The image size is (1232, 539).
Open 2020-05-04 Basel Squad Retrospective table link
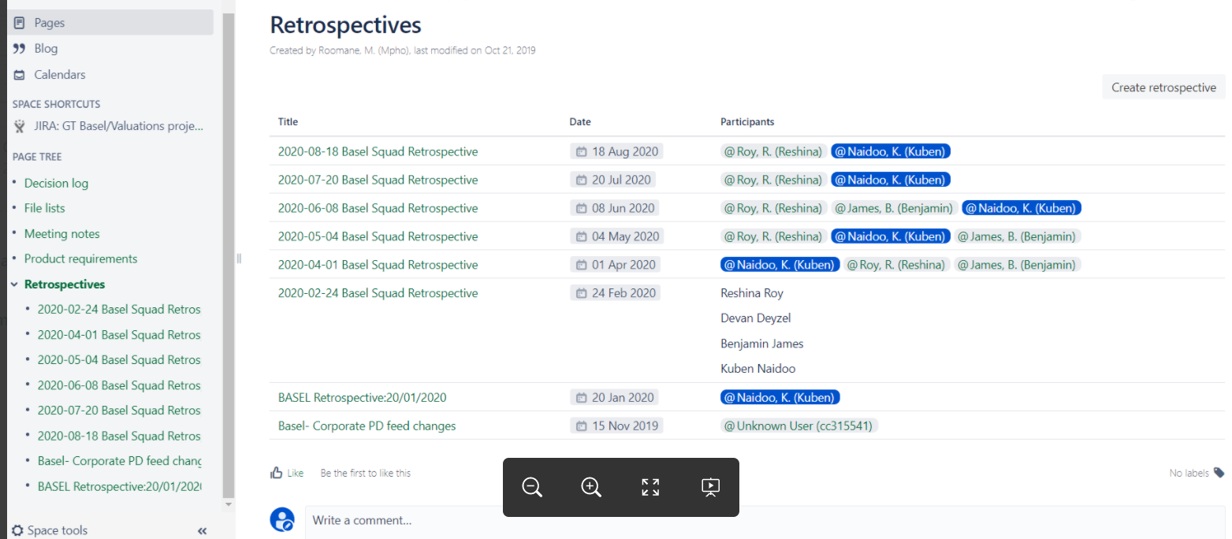378,236
